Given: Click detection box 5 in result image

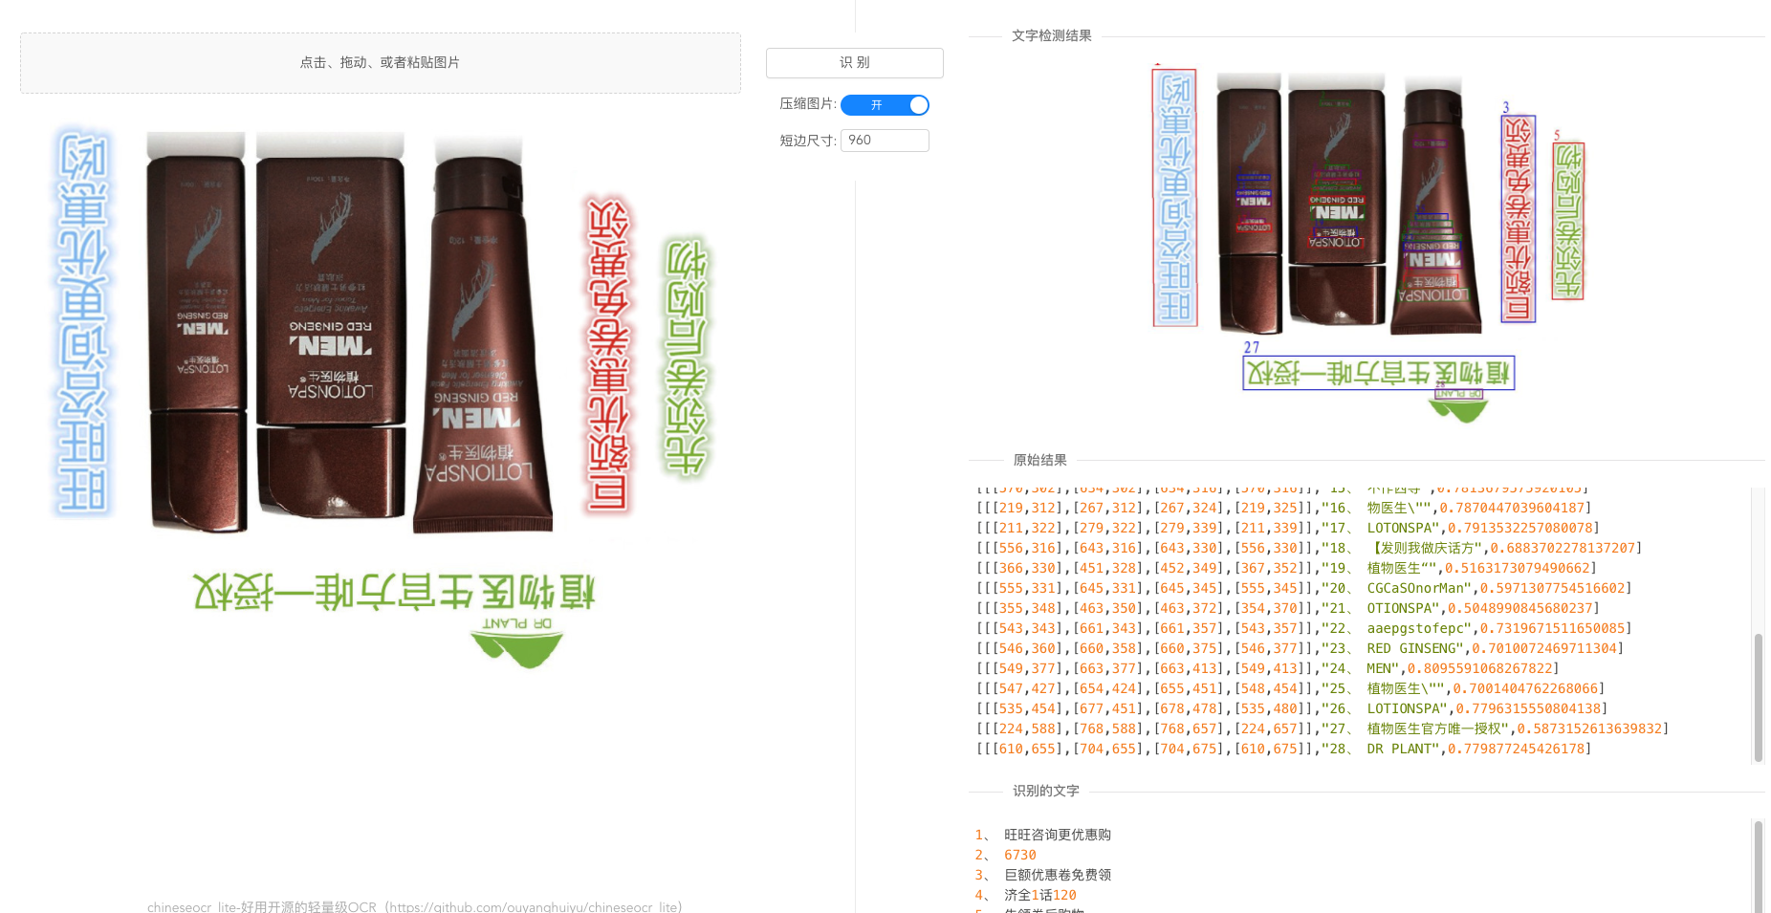Looking at the screenshot, I should pyautogui.click(x=1567, y=221).
